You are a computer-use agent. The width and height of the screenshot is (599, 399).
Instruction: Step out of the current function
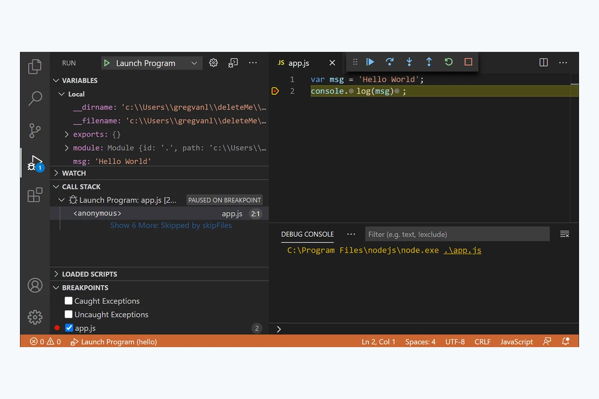tap(429, 62)
